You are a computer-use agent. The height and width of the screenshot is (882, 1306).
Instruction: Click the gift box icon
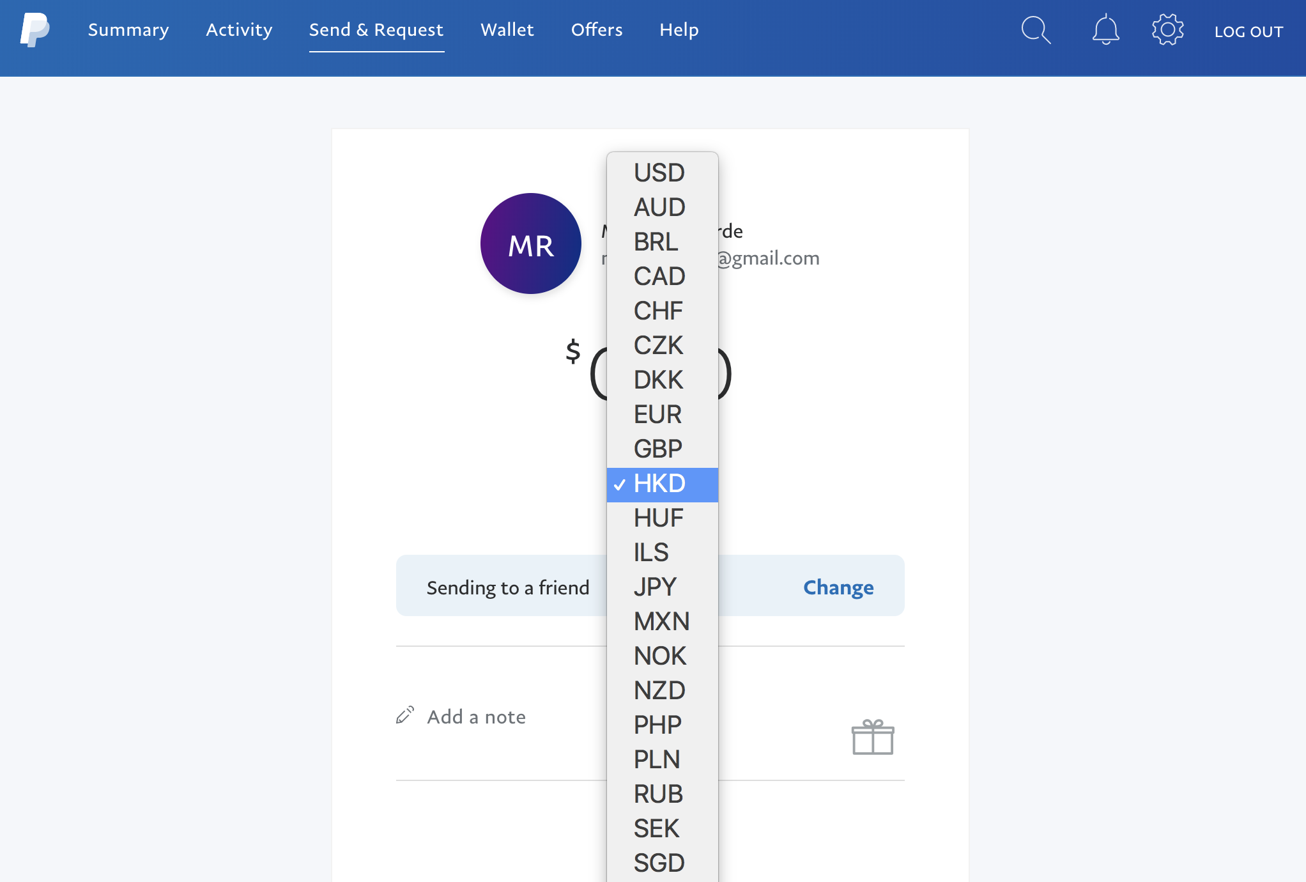pos(873,737)
